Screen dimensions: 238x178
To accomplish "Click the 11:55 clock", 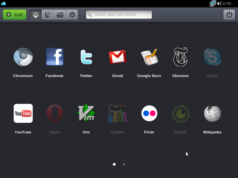I will (x=227, y=4).
